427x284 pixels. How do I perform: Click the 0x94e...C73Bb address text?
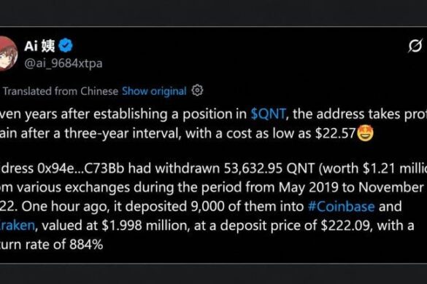(x=81, y=168)
